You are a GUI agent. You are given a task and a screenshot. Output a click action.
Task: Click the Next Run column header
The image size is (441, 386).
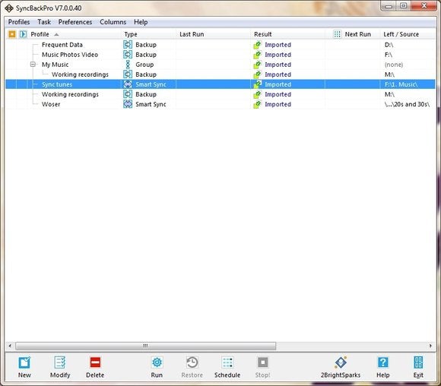[x=358, y=34]
